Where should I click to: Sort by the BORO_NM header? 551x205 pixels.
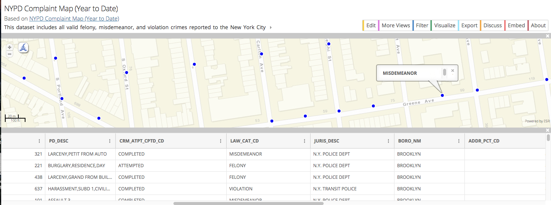tap(409, 141)
